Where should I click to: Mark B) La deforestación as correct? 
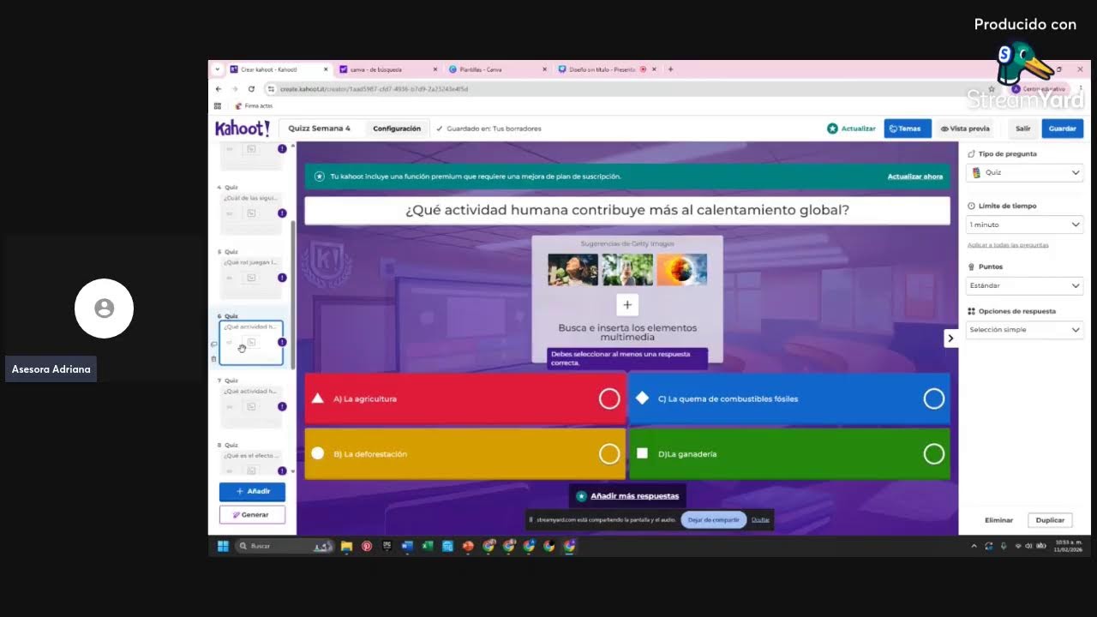[x=609, y=454]
